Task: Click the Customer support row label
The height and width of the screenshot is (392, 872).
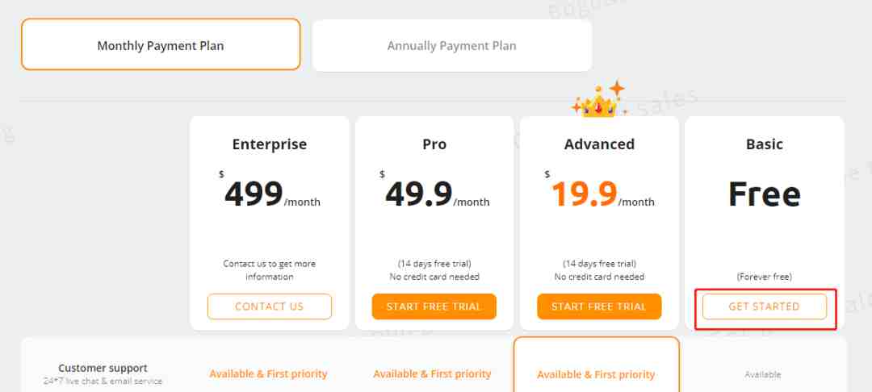Action: point(103,368)
